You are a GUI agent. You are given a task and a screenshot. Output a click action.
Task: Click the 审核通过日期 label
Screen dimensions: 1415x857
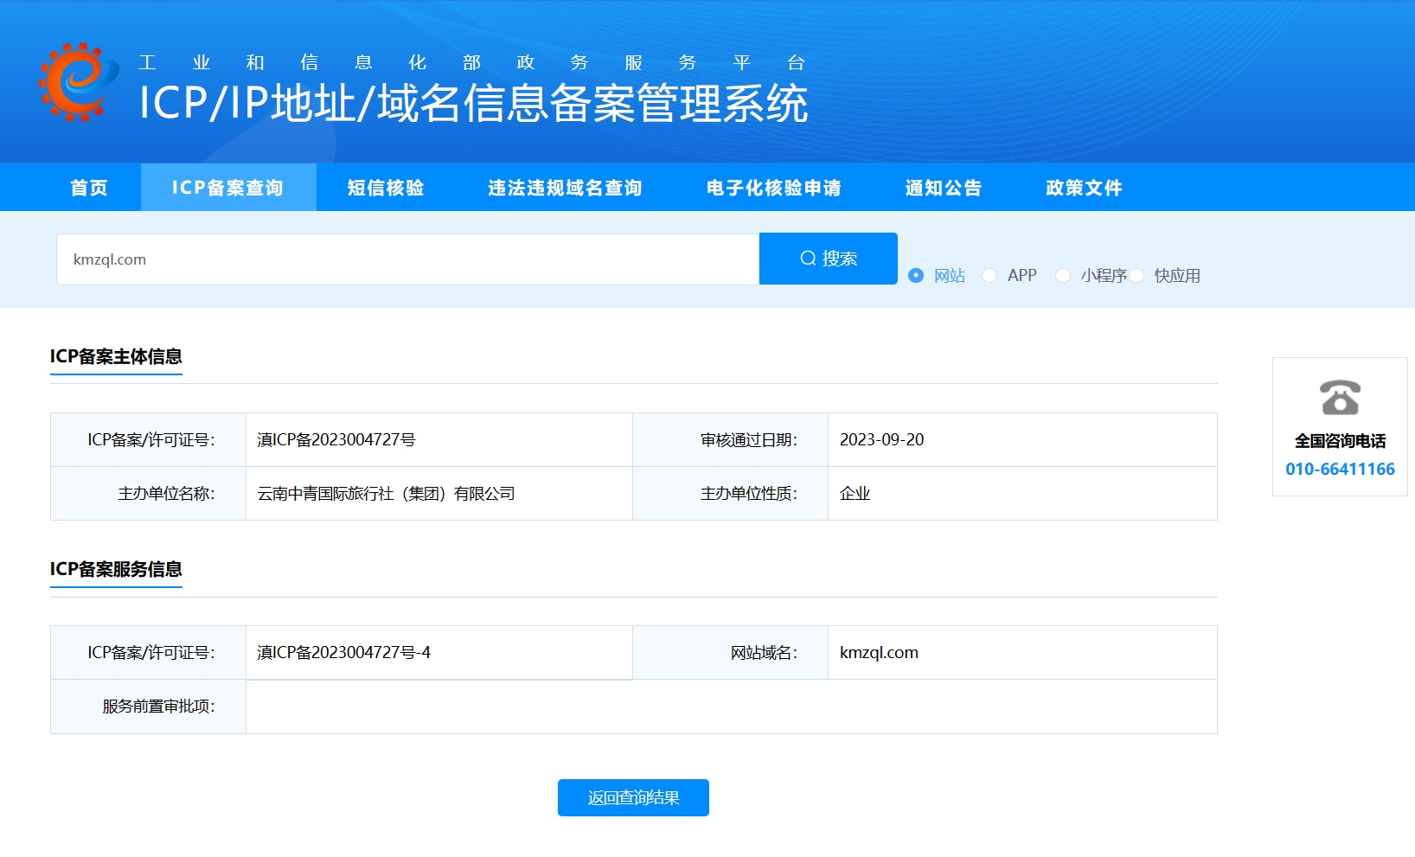point(749,439)
